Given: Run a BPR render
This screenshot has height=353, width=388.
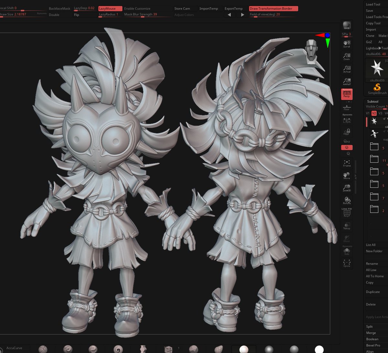Looking at the screenshot, I should pos(347,25).
